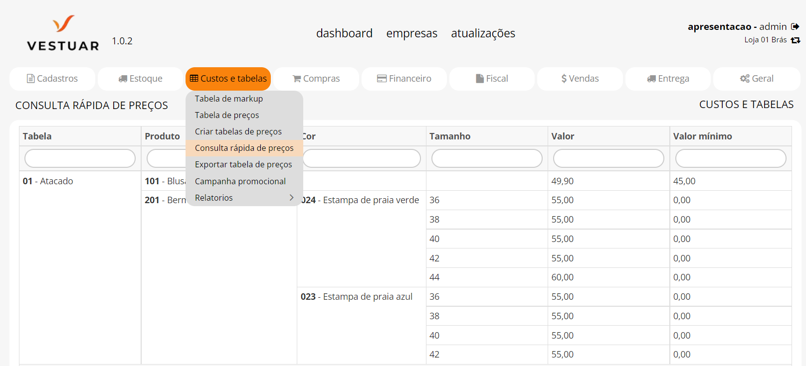Open the Compras menu tab
Screen dimensions: 806x366
tap(316, 79)
